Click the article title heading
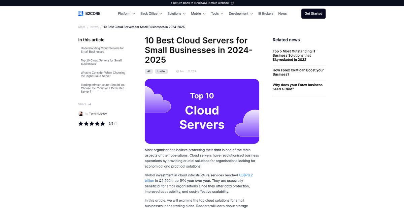The height and width of the screenshot is (209, 404). click(199, 50)
